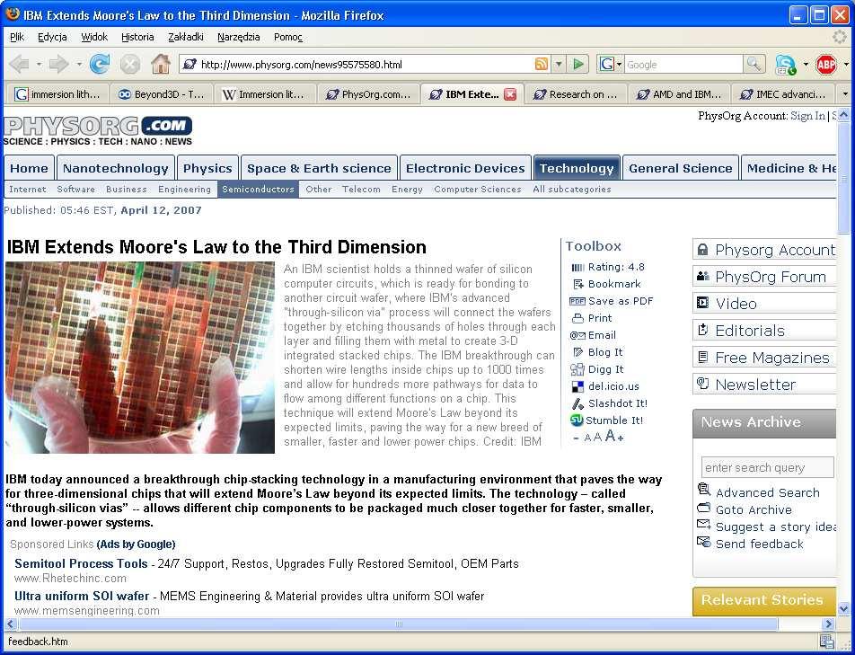The height and width of the screenshot is (655, 855).
Task: Click the Email envelope icon
Action: [577, 335]
